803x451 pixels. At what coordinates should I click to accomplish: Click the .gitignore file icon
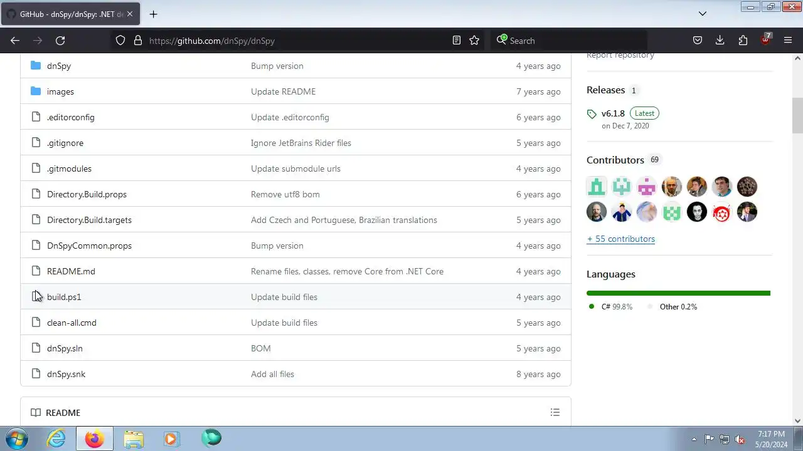pyautogui.click(x=36, y=143)
